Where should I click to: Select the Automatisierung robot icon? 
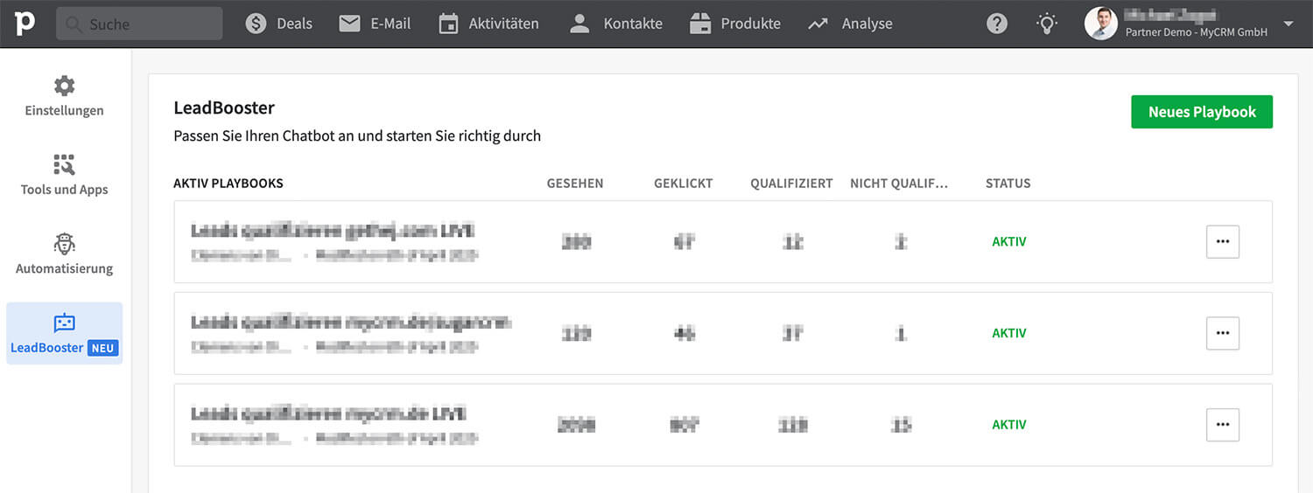click(64, 244)
